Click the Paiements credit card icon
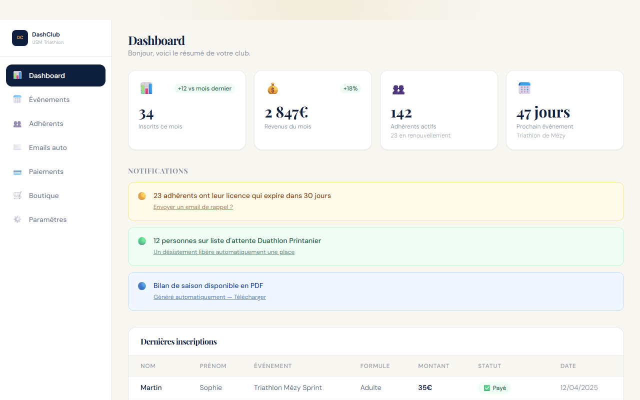 click(x=17, y=171)
